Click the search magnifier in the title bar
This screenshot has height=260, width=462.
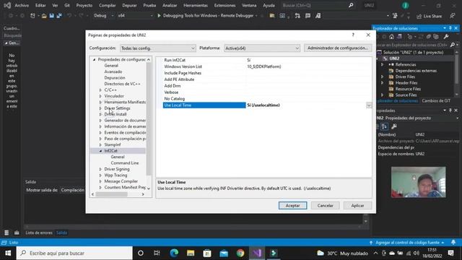click(x=351, y=5)
